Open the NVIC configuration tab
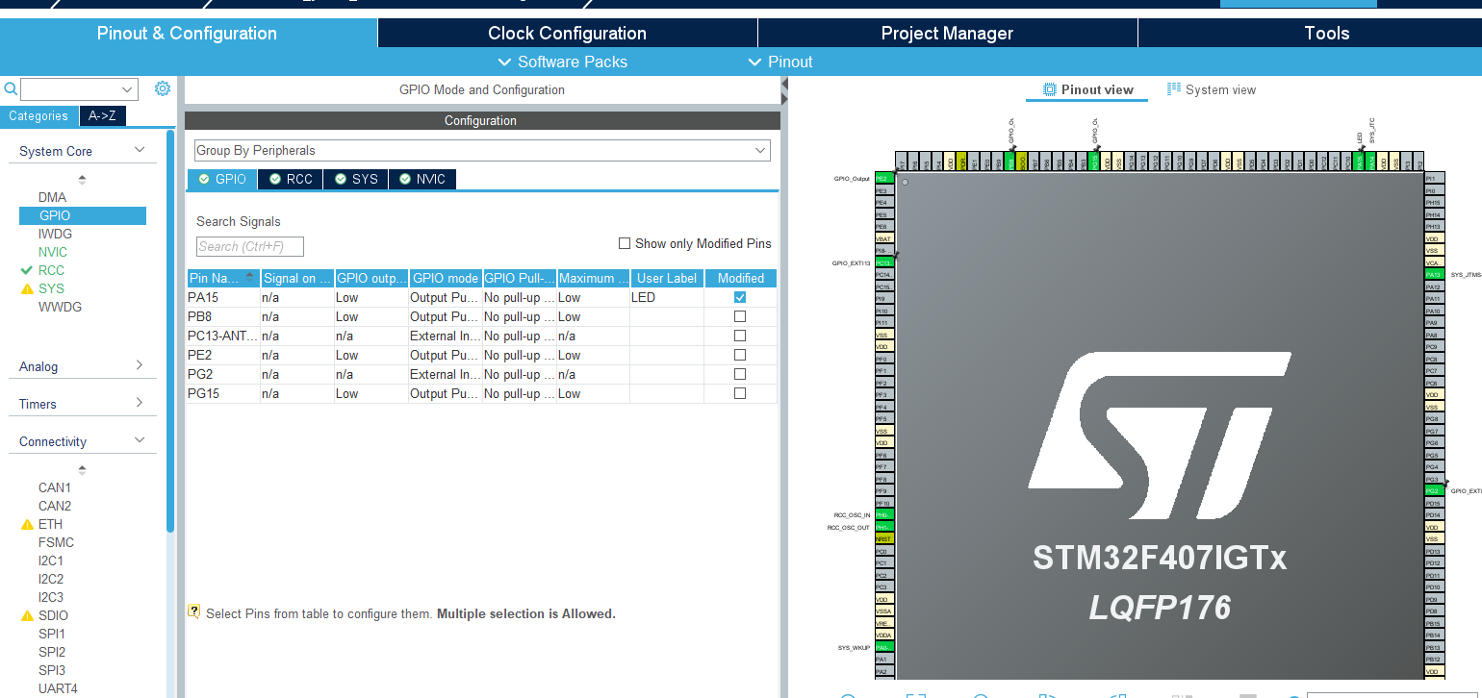 (x=422, y=179)
